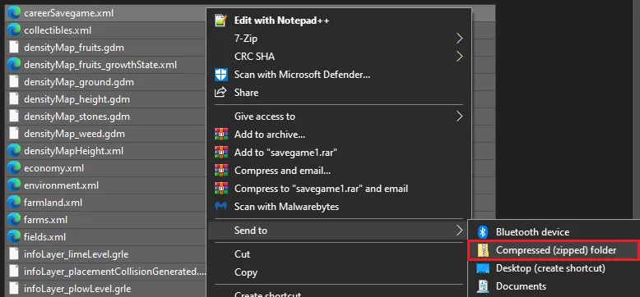Select file name careerSavegame.xml
This screenshot has height=297, width=640.
tap(68, 13)
